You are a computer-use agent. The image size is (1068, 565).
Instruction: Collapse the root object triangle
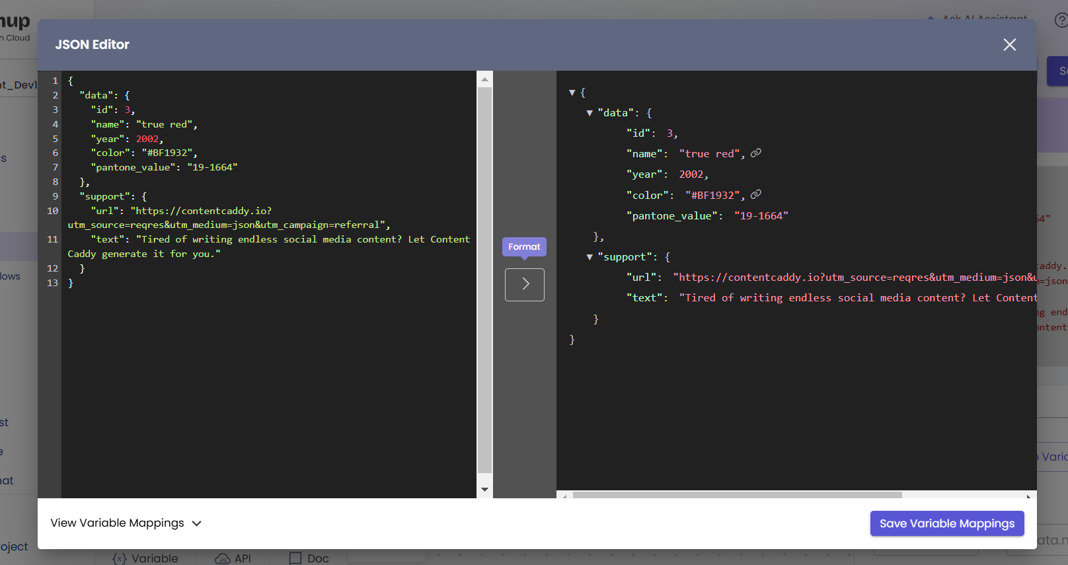tap(572, 93)
